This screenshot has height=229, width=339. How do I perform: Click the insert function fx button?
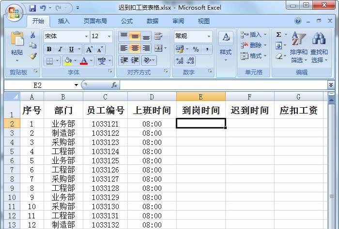click(x=114, y=85)
